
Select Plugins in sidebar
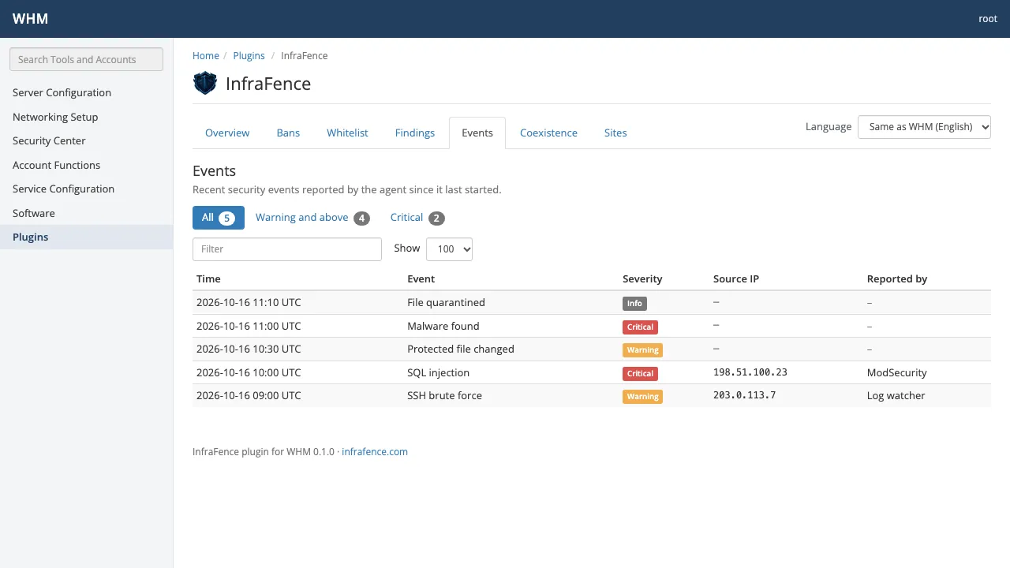86,237
